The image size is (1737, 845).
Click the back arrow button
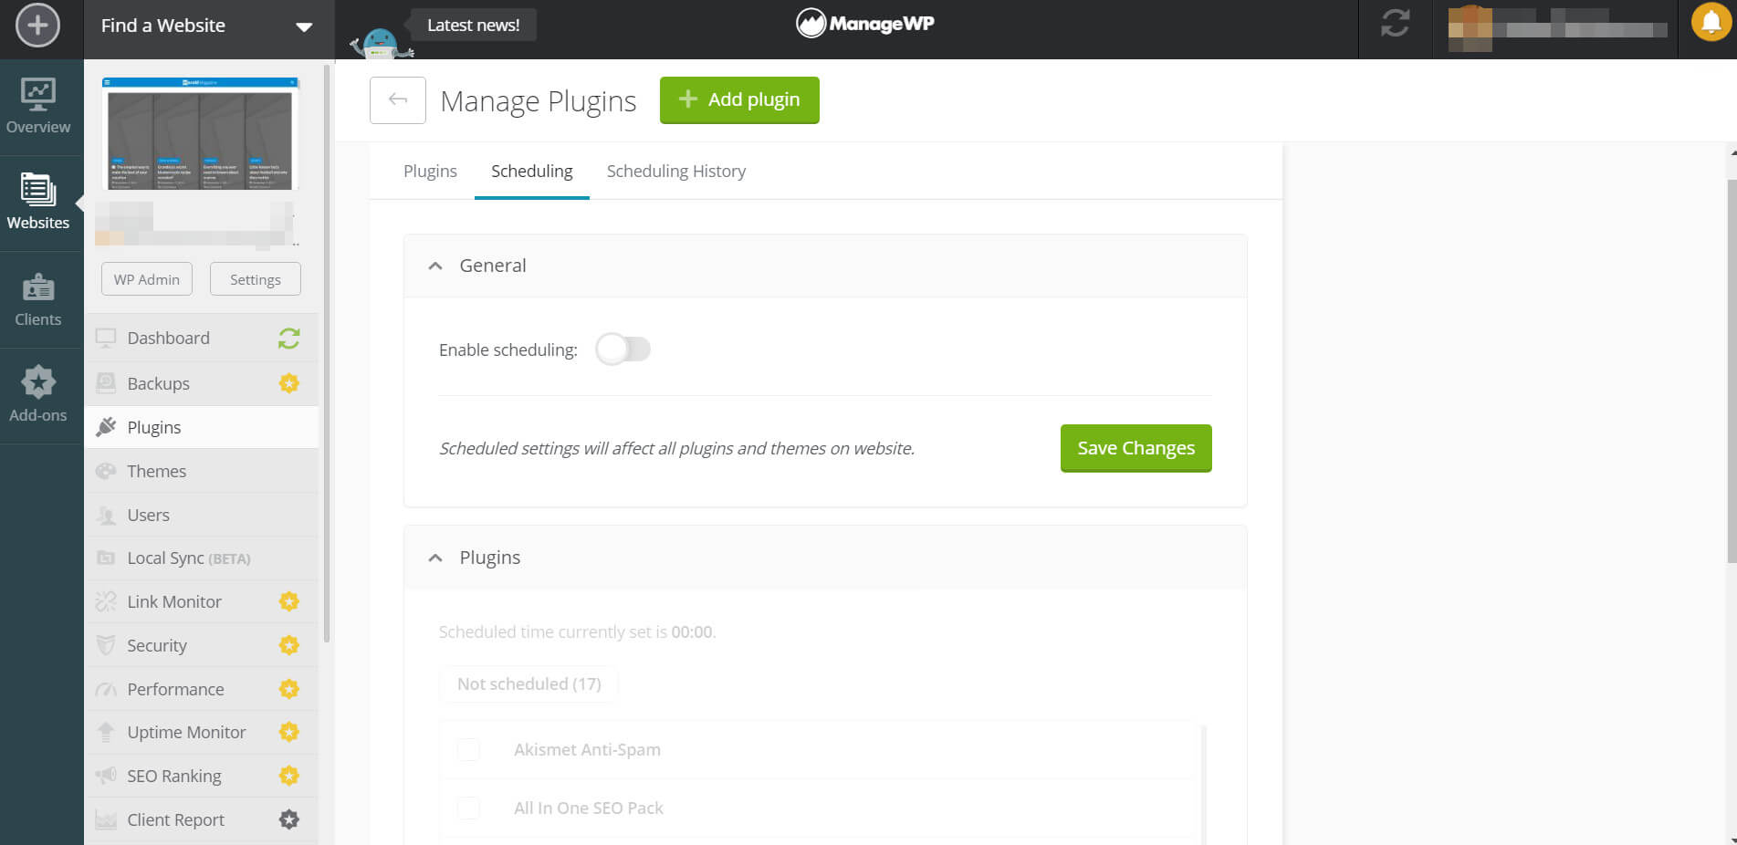(x=398, y=99)
